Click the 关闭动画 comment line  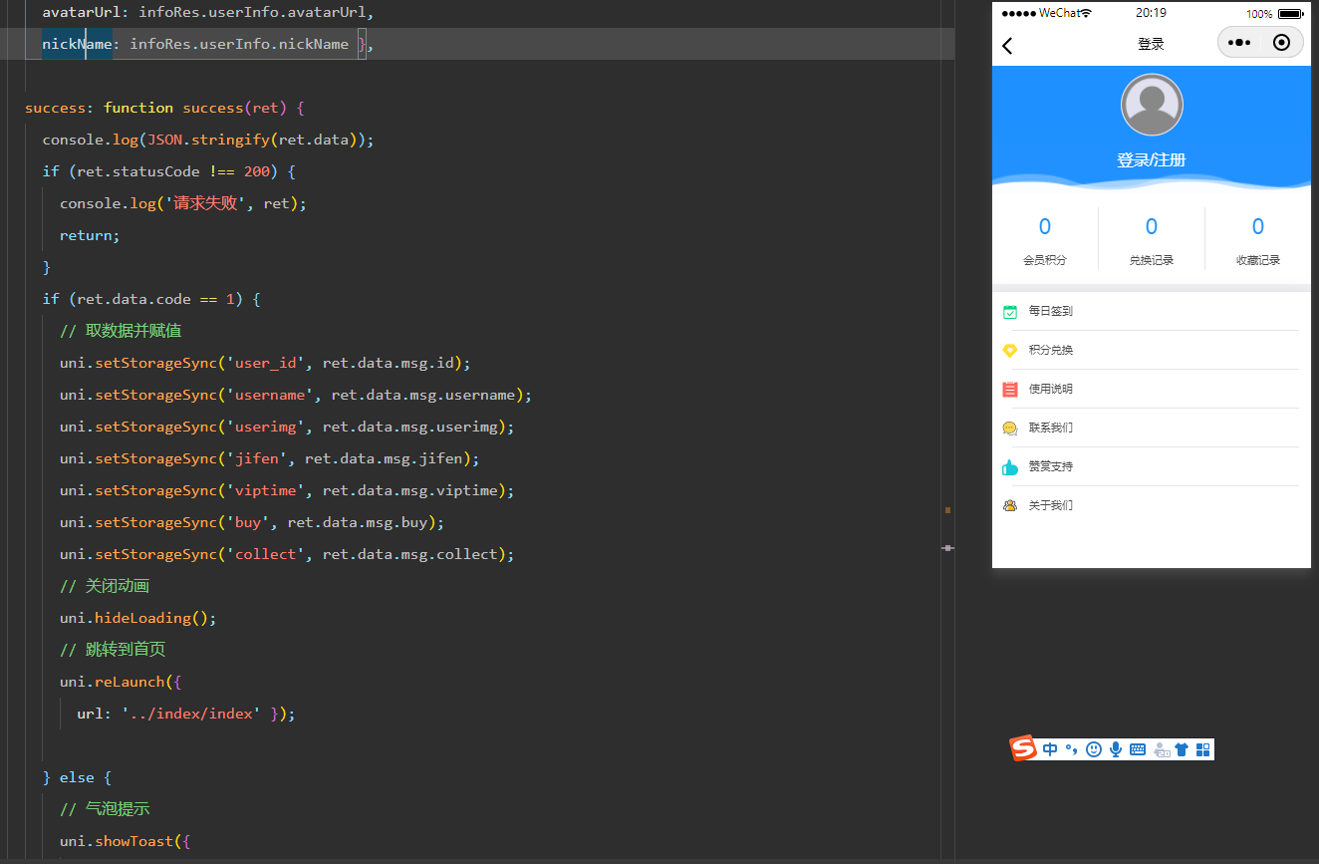(x=105, y=586)
